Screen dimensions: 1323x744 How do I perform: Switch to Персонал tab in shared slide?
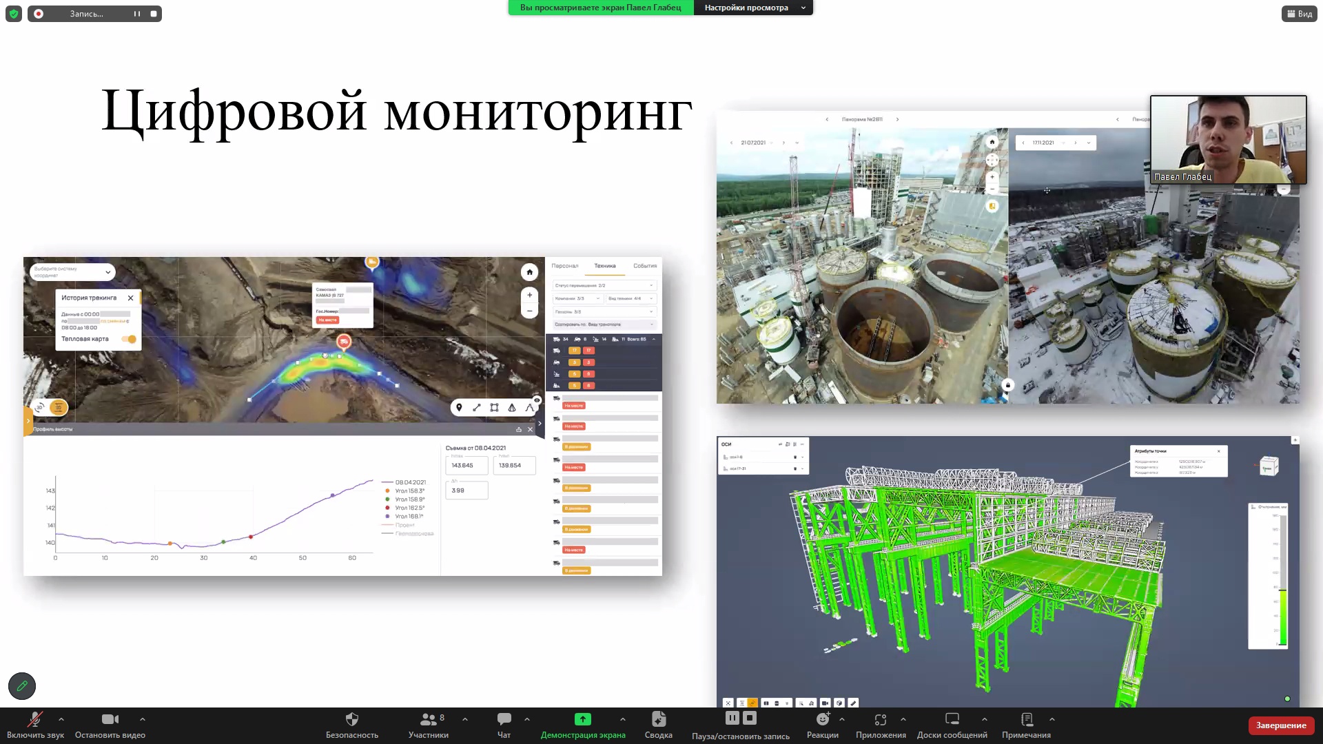[565, 266]
